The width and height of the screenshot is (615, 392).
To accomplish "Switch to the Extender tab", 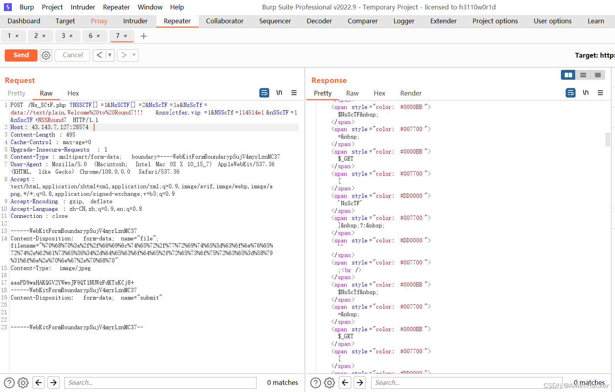I will (x=443, y=21).
